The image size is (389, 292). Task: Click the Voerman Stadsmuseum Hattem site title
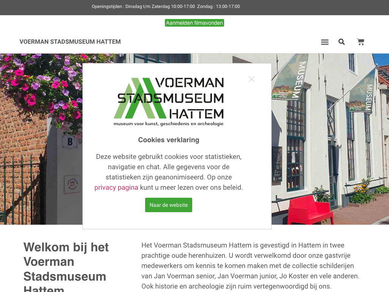pyautogui.click(x=70, y=42)
